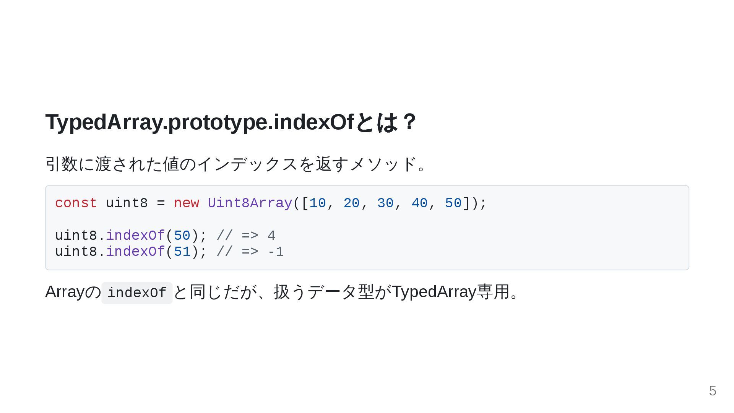Click "indexOf" in the indexOf(50) call

click(135, 236)
